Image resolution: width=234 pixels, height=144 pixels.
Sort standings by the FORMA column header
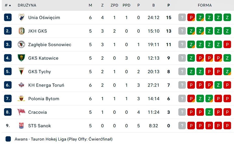point(204,6)
